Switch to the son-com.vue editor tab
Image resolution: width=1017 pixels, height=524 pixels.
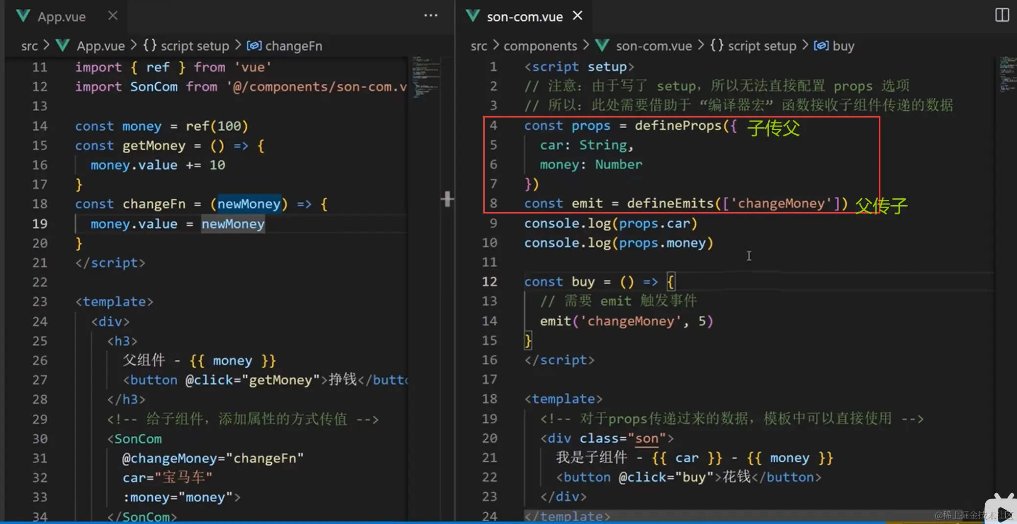tap(524, 17)
